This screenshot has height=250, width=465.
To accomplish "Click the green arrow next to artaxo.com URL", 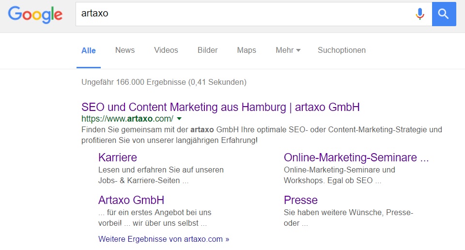I will [179, 119].
